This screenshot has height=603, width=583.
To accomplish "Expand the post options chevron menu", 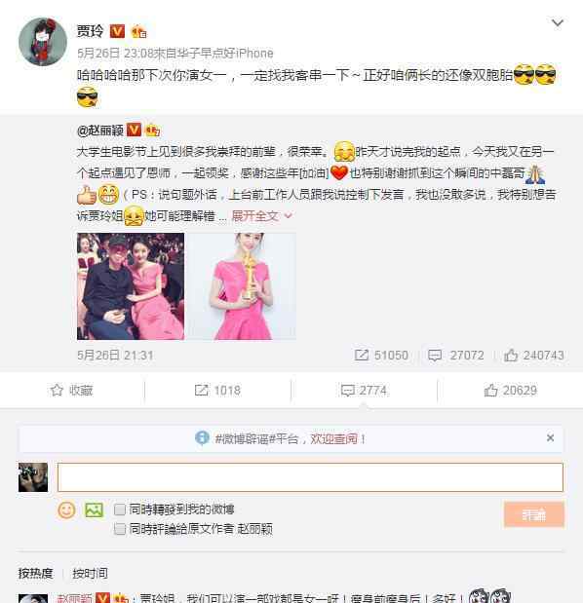I will [558, 23].
